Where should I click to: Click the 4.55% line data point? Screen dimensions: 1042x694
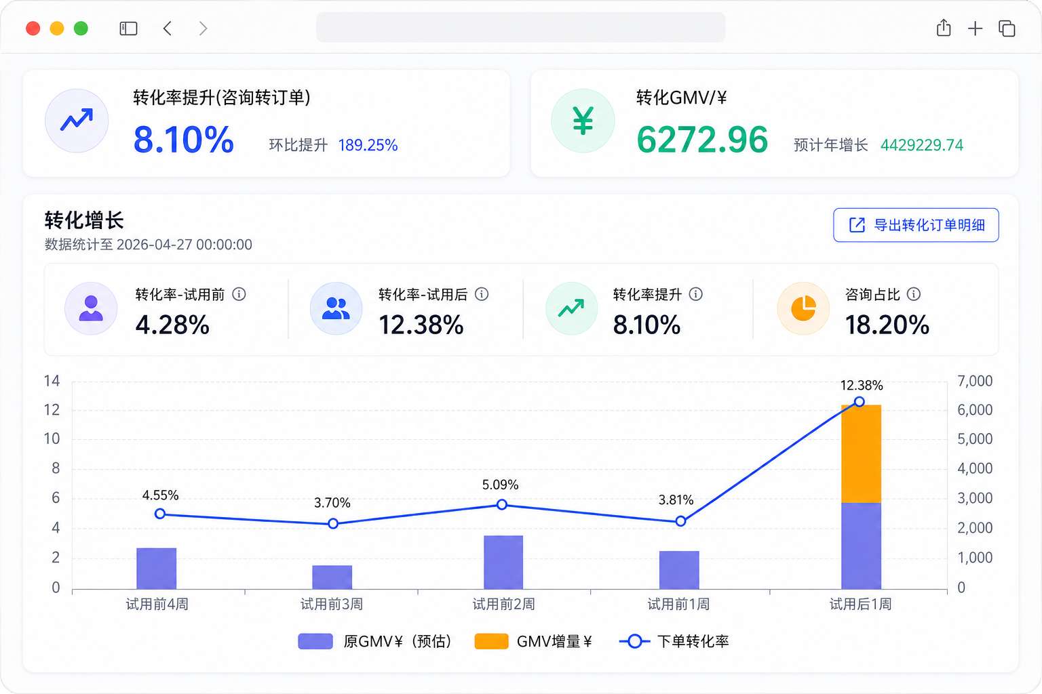[160, 514]
